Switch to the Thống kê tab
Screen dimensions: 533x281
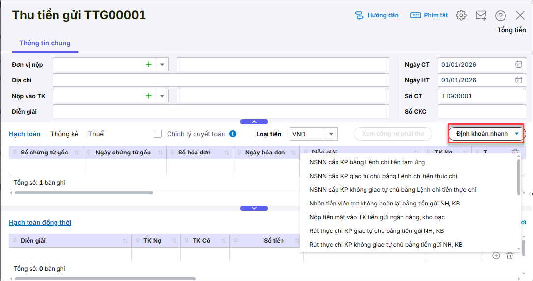click(64, 134)
